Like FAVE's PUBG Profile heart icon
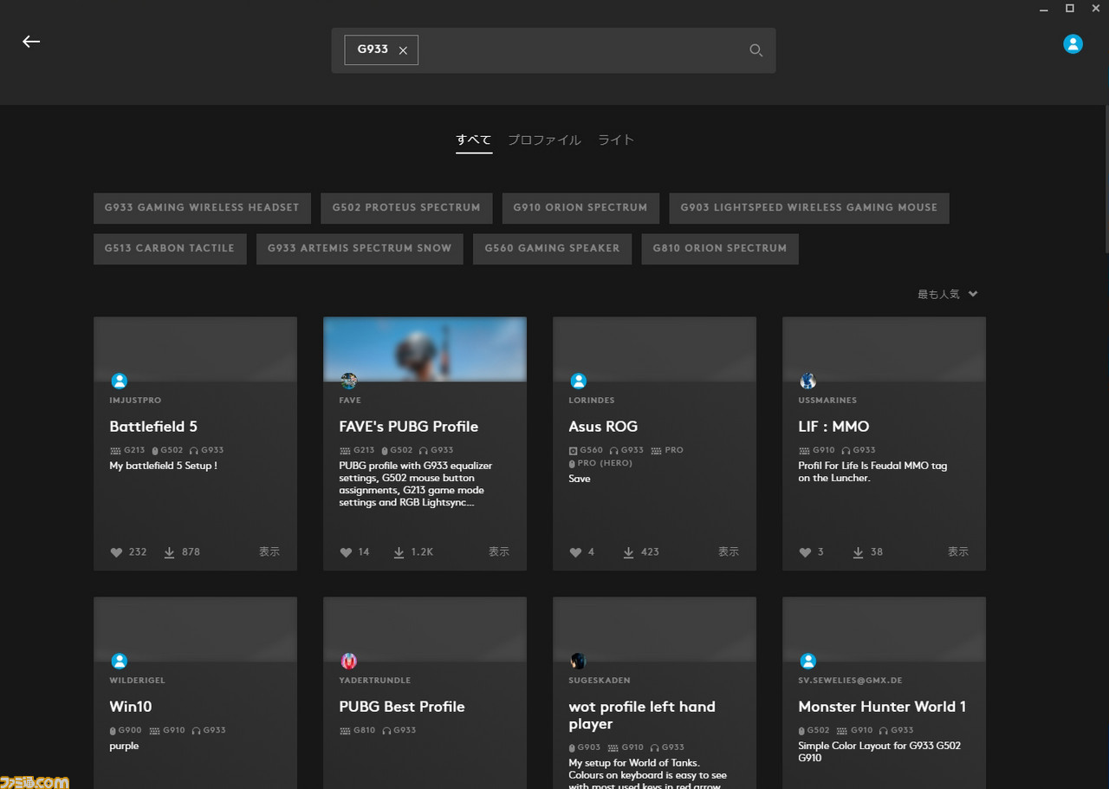 [x=346, y=552]
